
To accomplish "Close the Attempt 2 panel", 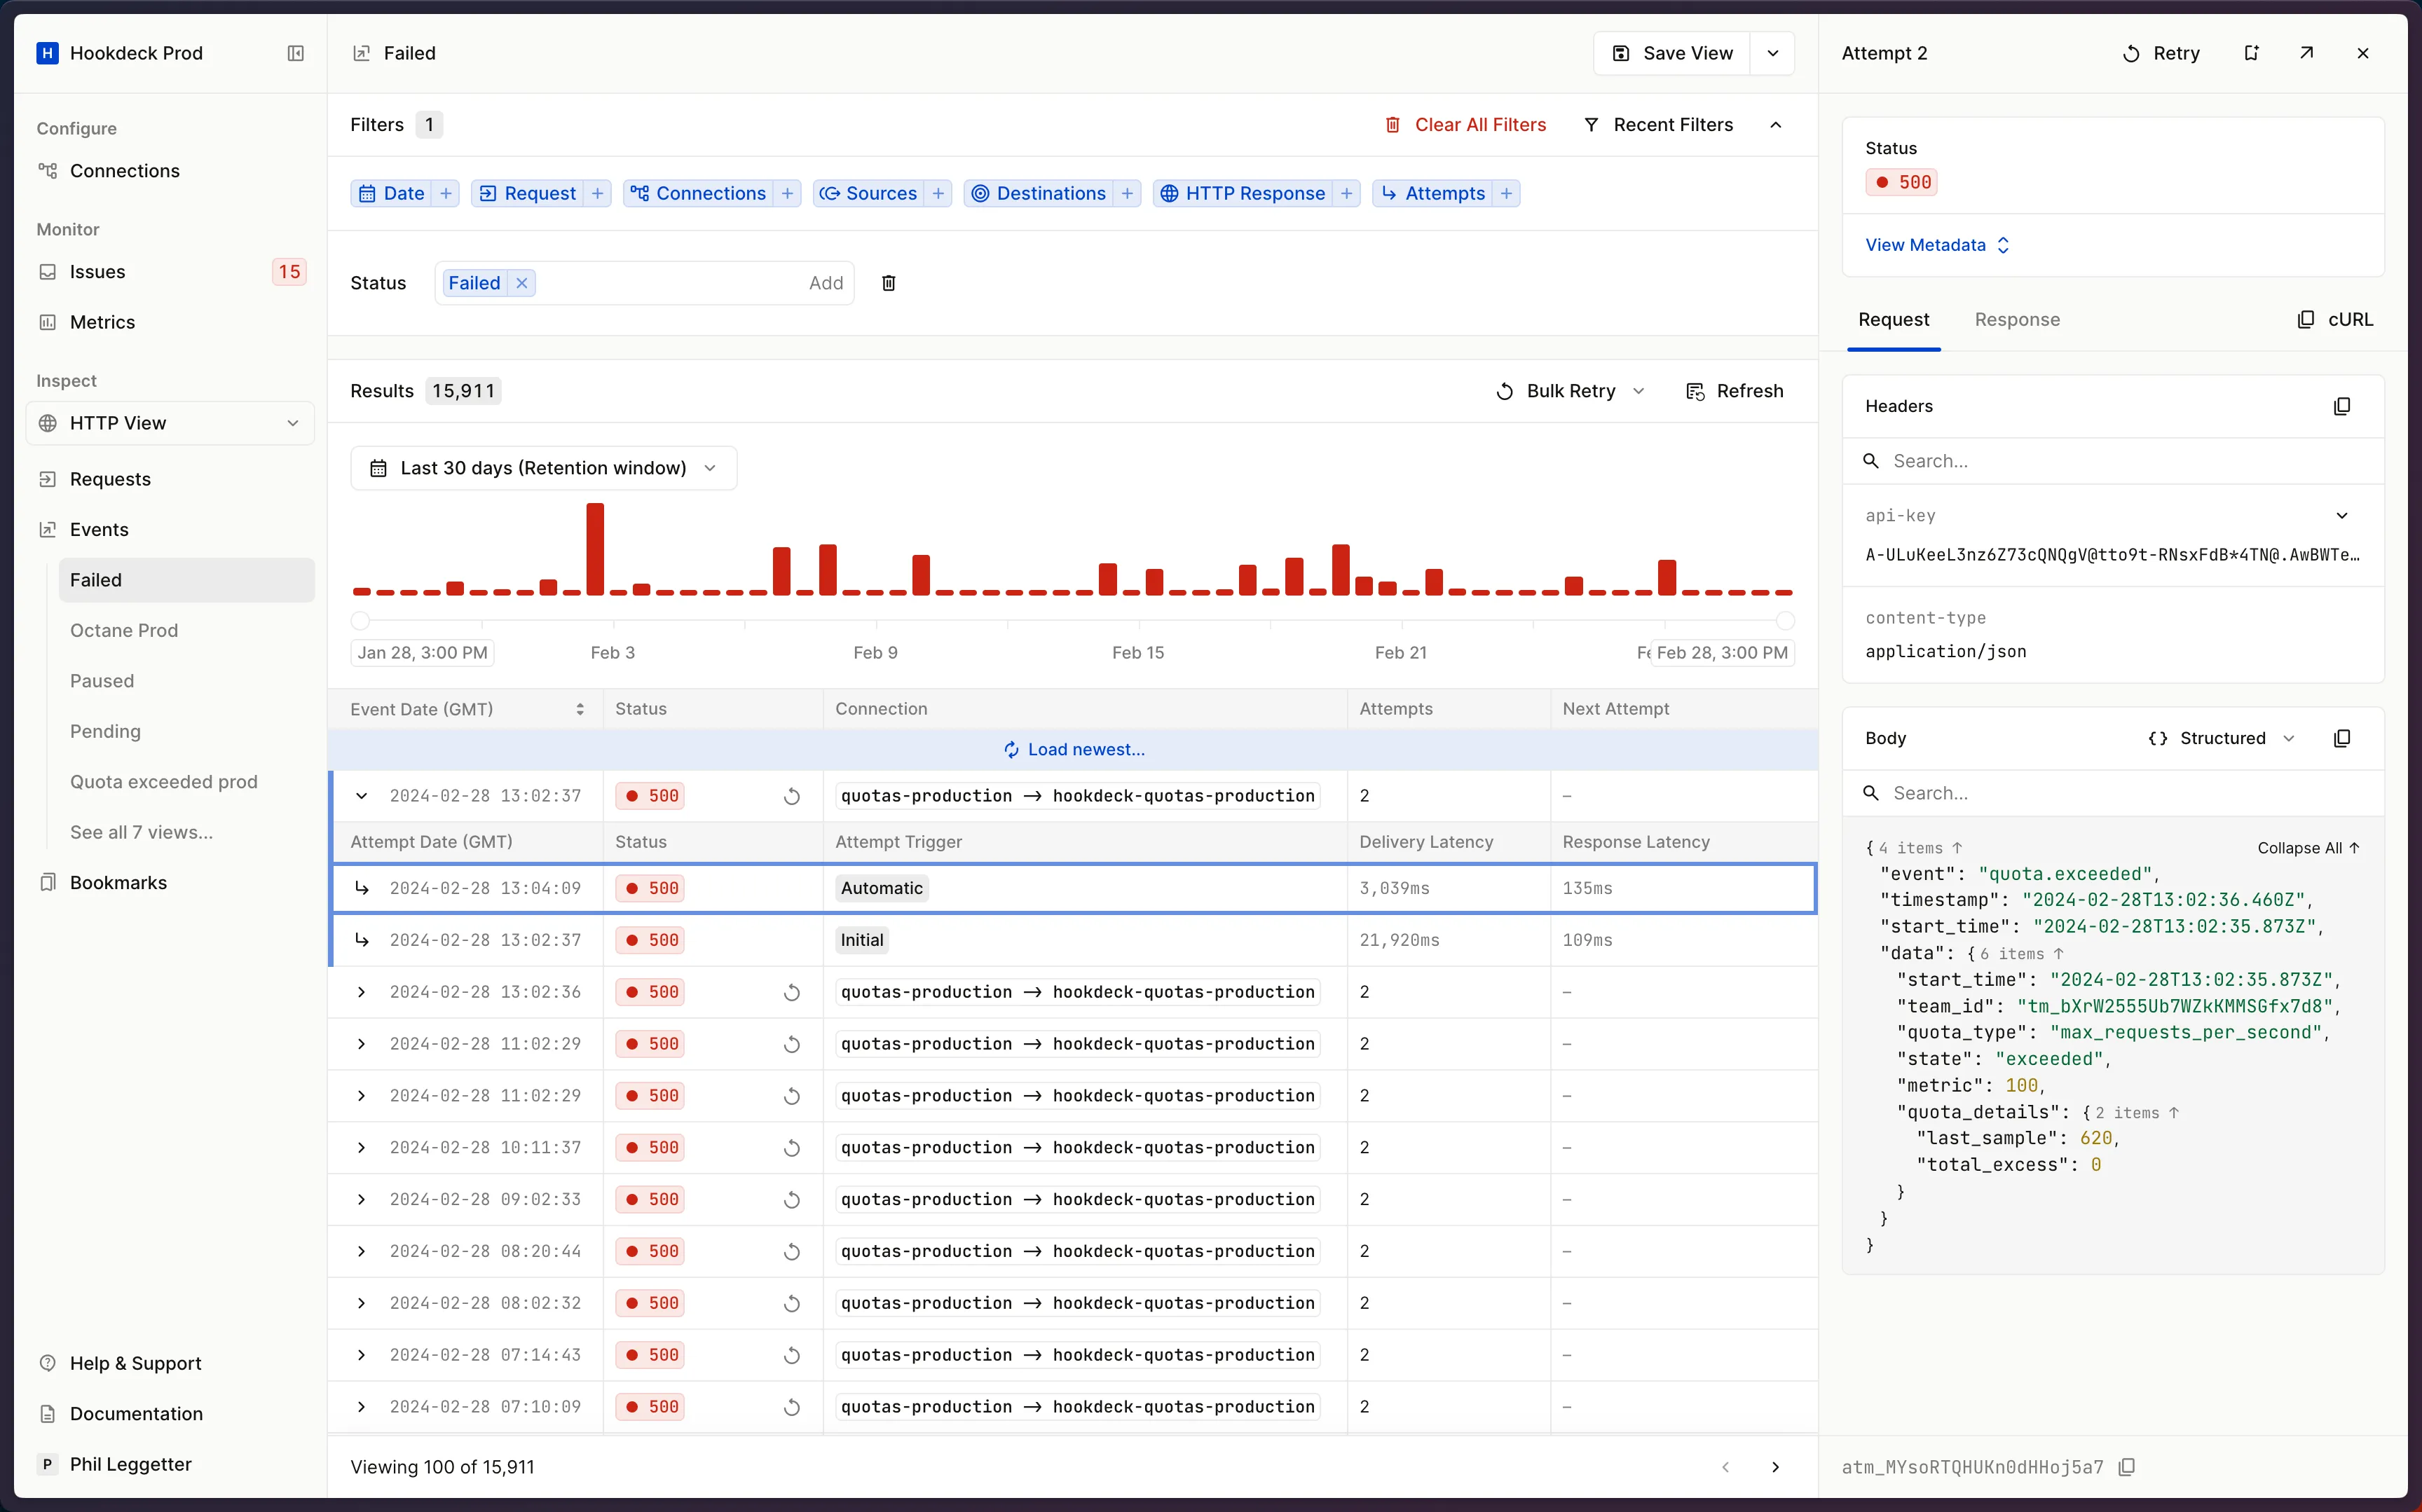I will click(2363, 53).
